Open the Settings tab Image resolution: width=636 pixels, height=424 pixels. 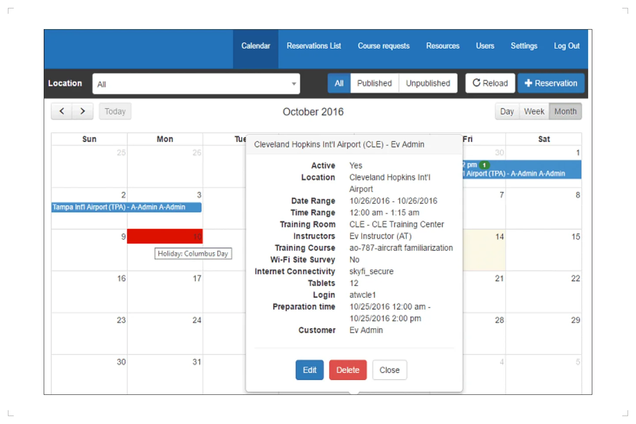click(x=524, y=46)
